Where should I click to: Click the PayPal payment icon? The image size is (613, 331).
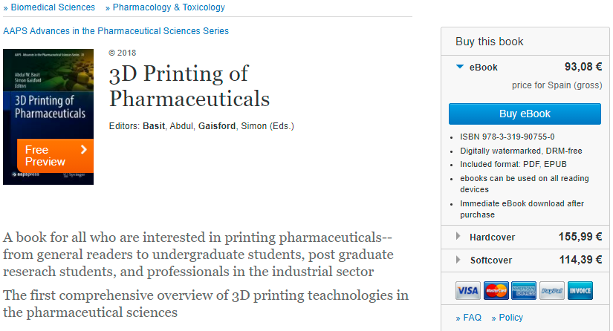coord(551,290)
